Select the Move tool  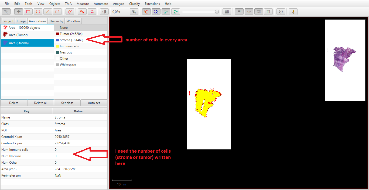tap(19, 12)
